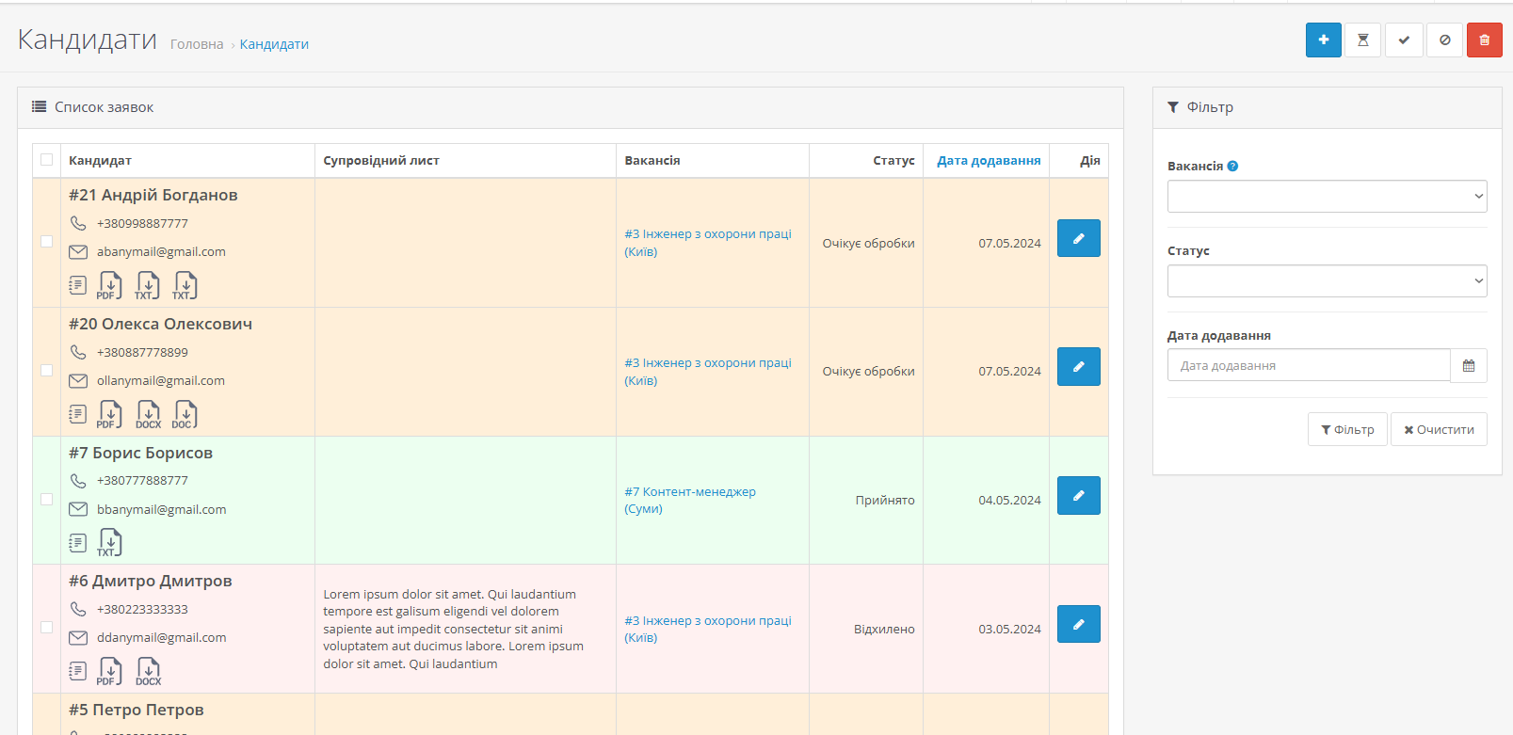Screen dimensions: 1513x735
Task: Open the notes icon for #6 Дмитро Дмитров
Action: tap(78, 671)
